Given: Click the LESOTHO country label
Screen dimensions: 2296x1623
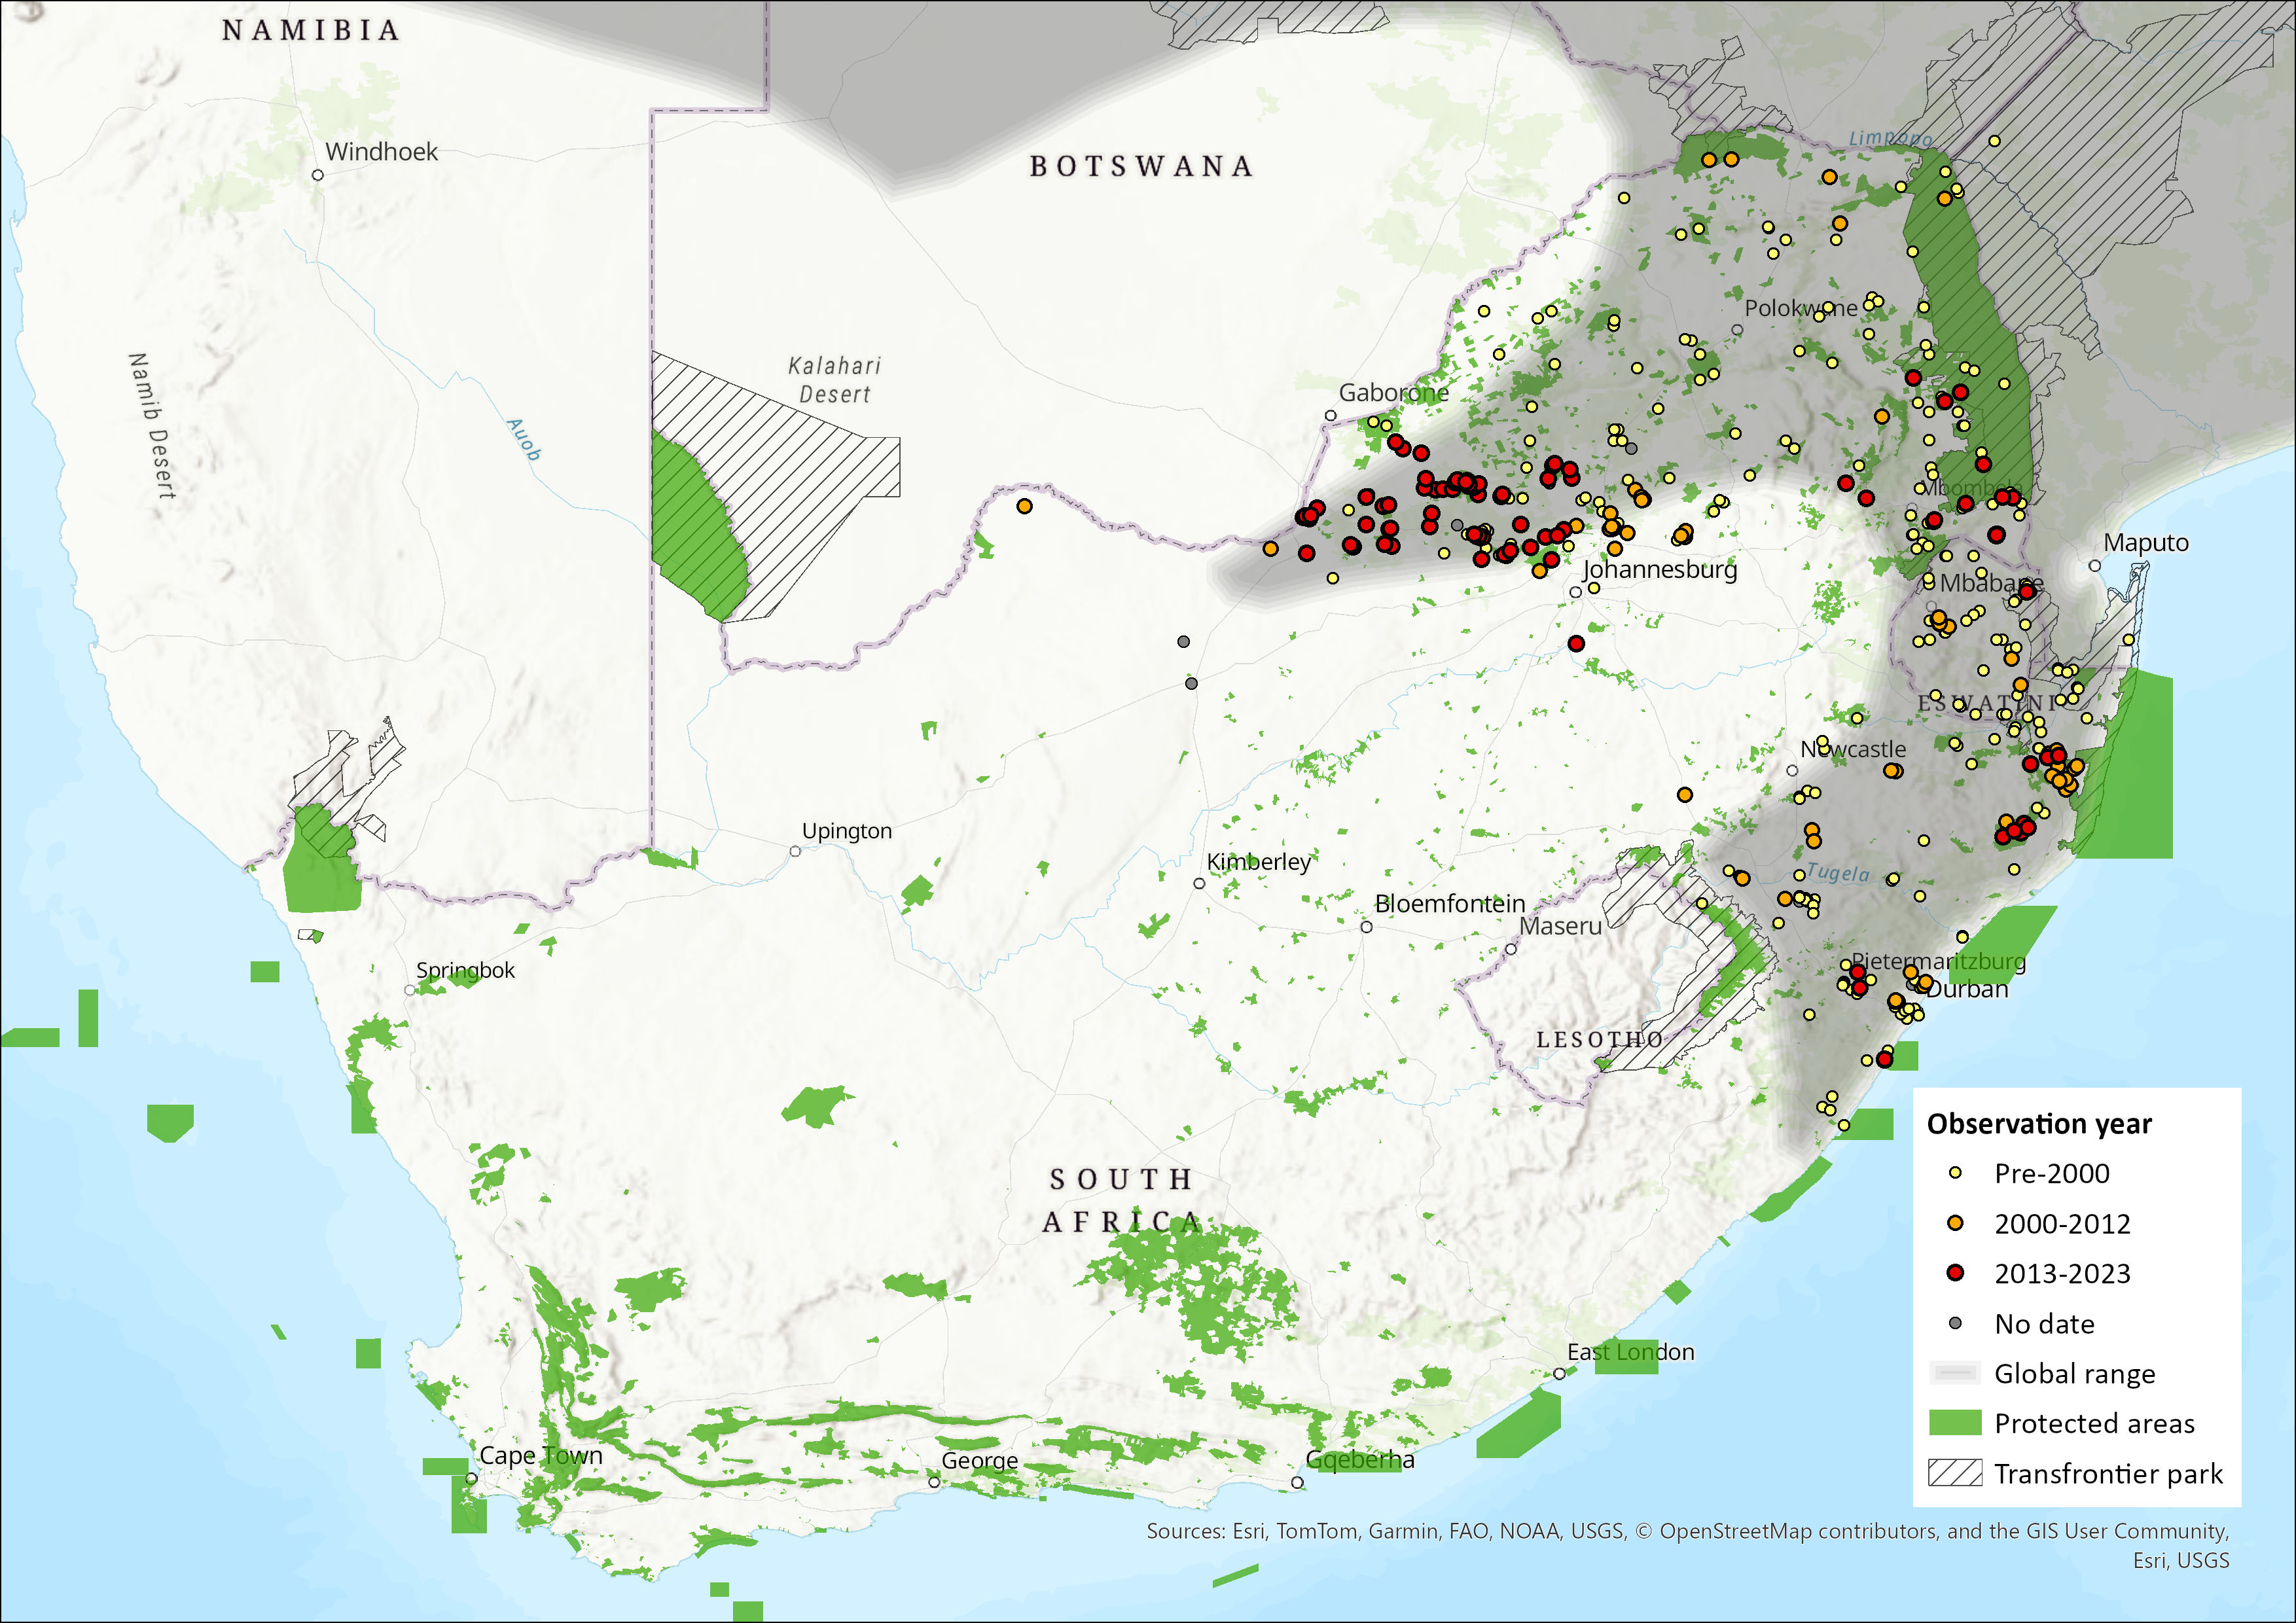Looking at the screenshot, I should 1599,1040.
